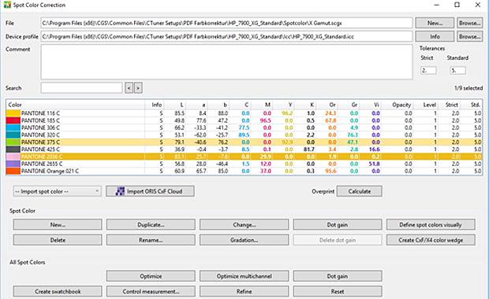Screen dimensions: 489x299
Task: Open the Import spot color dropdown
Action: pos(57,191)
